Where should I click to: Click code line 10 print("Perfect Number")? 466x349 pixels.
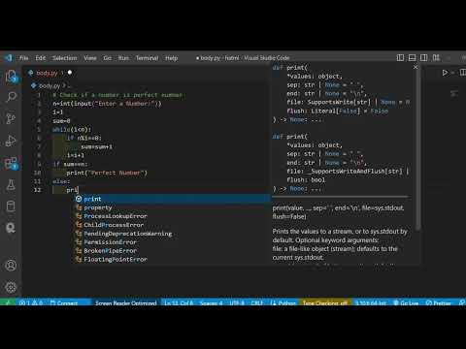107,173
